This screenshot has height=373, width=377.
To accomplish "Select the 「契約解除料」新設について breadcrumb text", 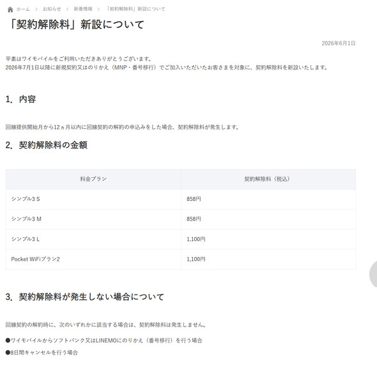I will (136, 9).
